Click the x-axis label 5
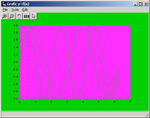150x118 pixels. pos(99,102)
